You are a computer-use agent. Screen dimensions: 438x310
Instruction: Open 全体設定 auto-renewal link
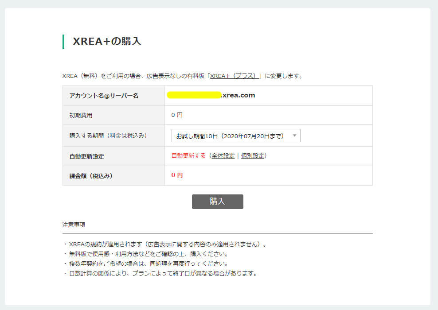coord(223,156)
